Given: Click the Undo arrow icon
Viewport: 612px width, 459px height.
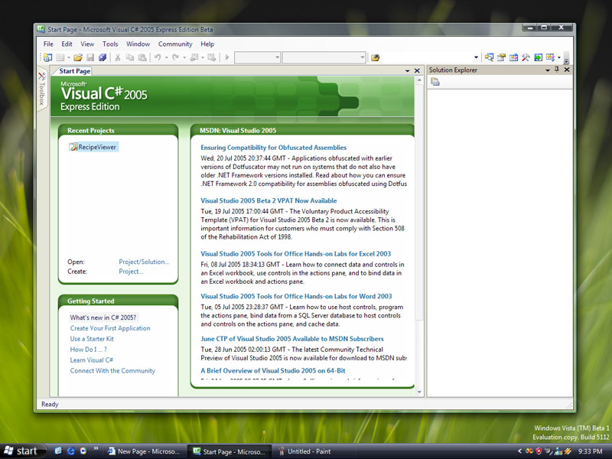Looking at the screenshot, I should point(158,58).
